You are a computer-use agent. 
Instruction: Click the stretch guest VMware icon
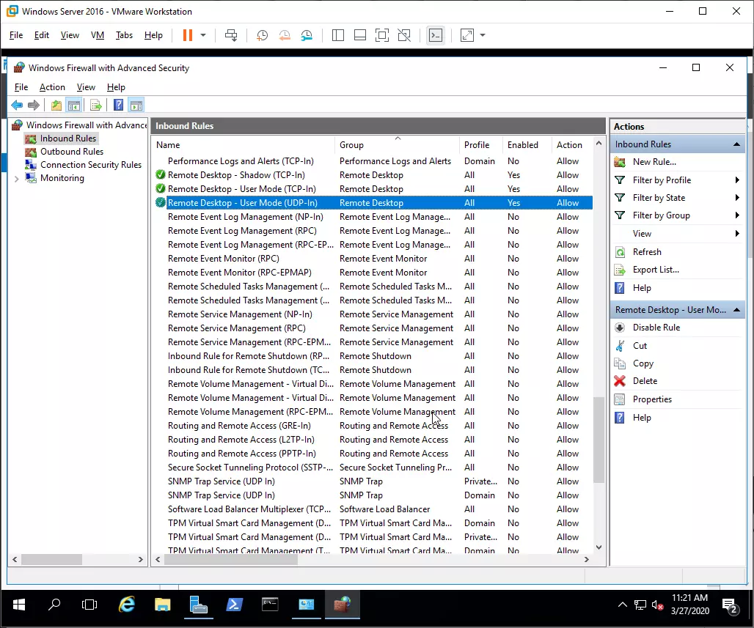(467, 35)
